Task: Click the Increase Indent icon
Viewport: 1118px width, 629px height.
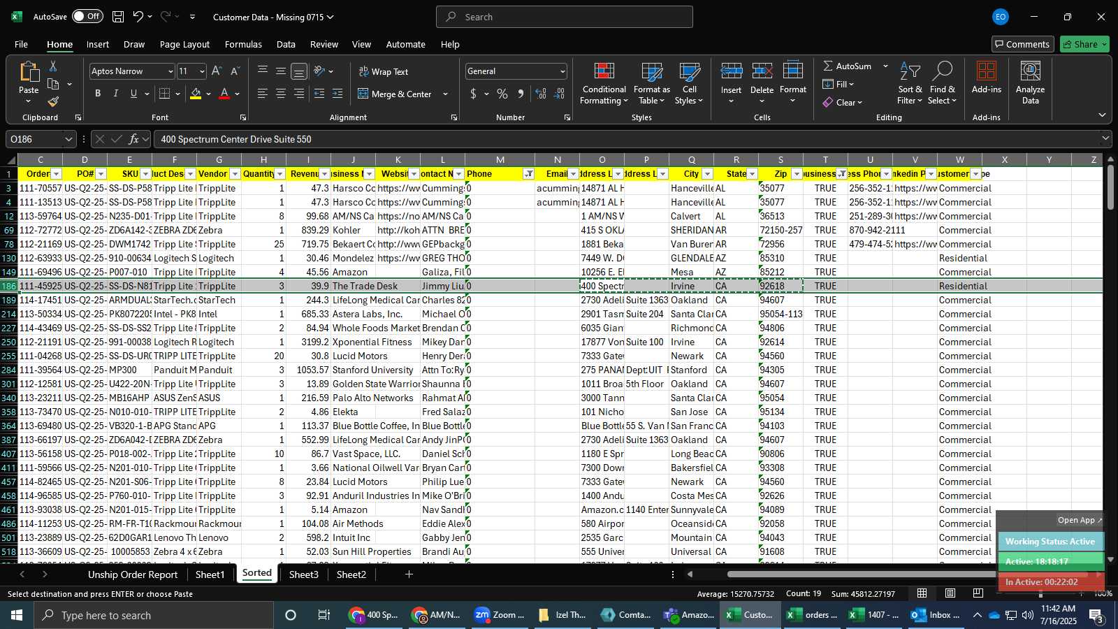Action: tap(337, 94)
